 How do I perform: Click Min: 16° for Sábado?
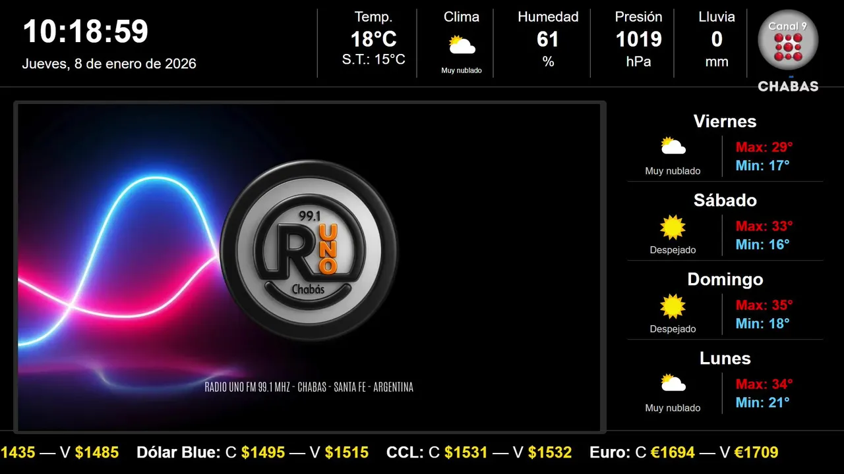coord(763,244)
